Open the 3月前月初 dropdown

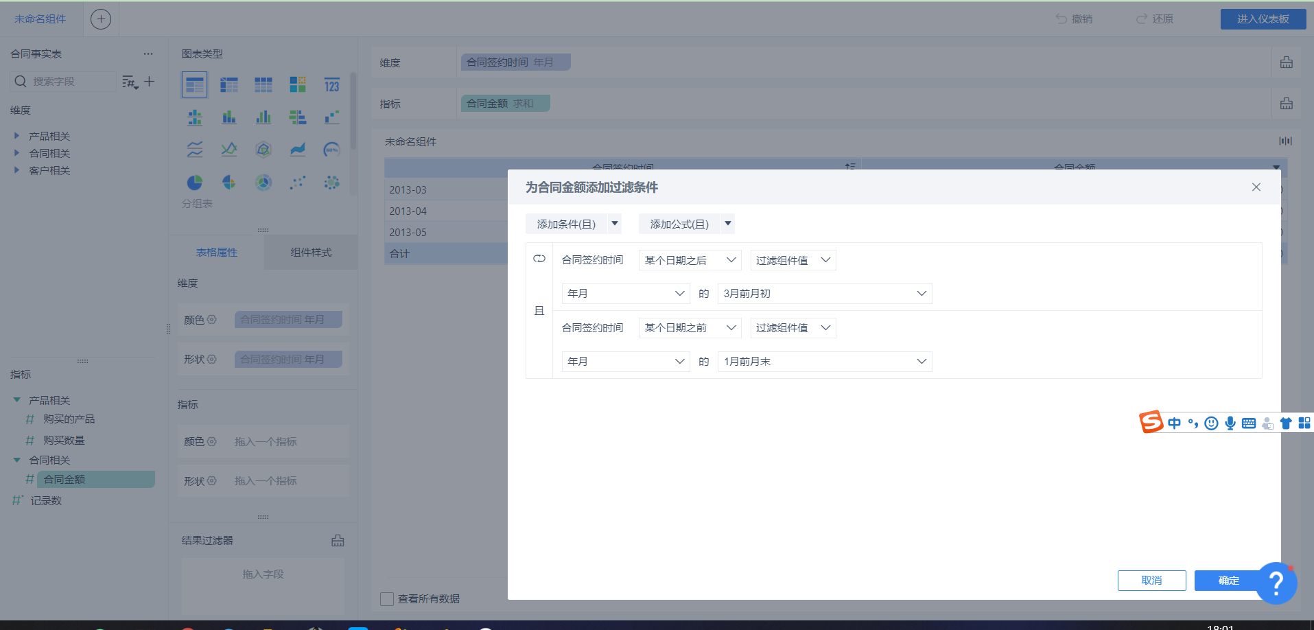tap(825, 294)
